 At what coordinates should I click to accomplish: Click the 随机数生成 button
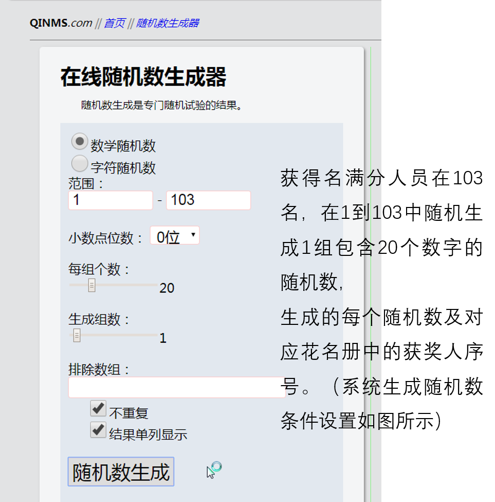pyautogui.click(x=121, y=472)
